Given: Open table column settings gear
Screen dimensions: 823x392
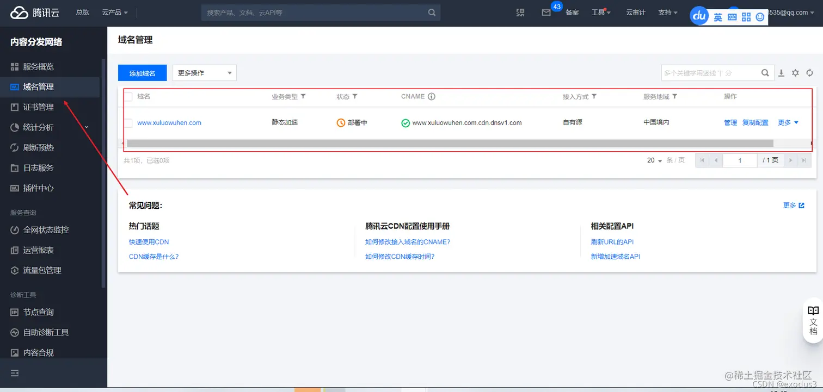Looking at the screenshot, I should click(x=795, y=73).
